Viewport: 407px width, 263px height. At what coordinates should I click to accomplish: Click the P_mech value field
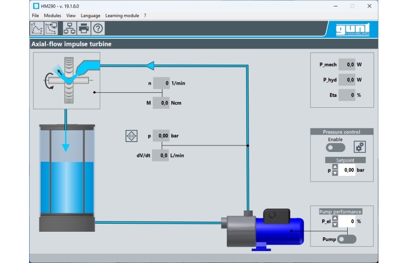point(347,64)
